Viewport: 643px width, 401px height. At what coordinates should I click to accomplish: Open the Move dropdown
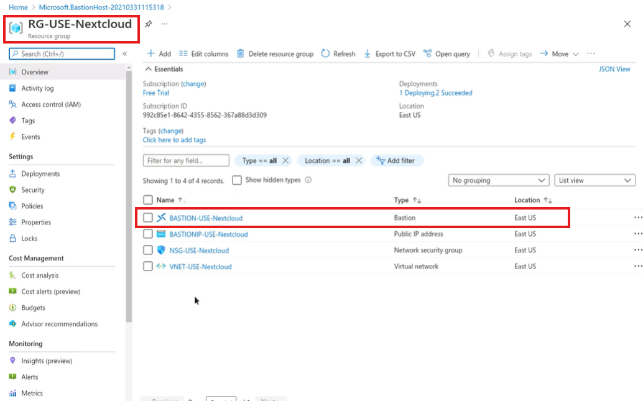coord(559,53)
